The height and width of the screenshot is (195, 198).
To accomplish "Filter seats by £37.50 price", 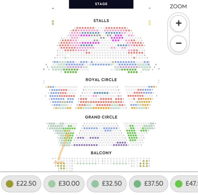I will (148, 184).
